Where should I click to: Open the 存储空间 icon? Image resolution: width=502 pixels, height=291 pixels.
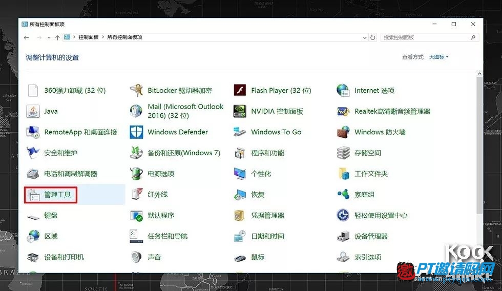343,153
